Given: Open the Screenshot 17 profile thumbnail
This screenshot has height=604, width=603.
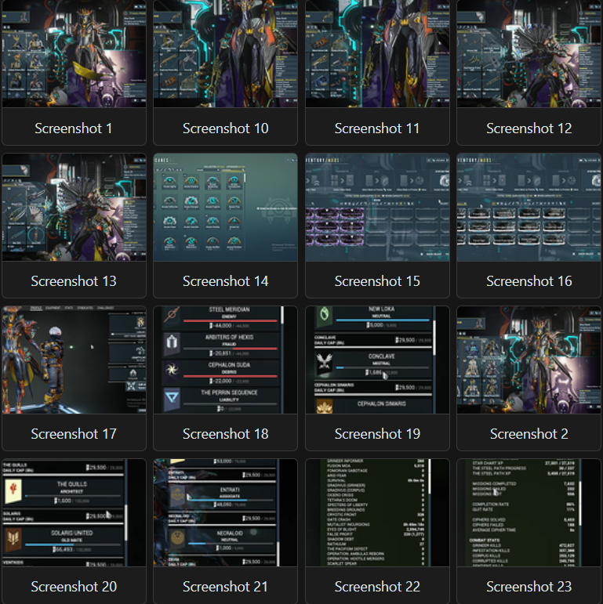Looking at the screenshot, I should tap(74, 360).
